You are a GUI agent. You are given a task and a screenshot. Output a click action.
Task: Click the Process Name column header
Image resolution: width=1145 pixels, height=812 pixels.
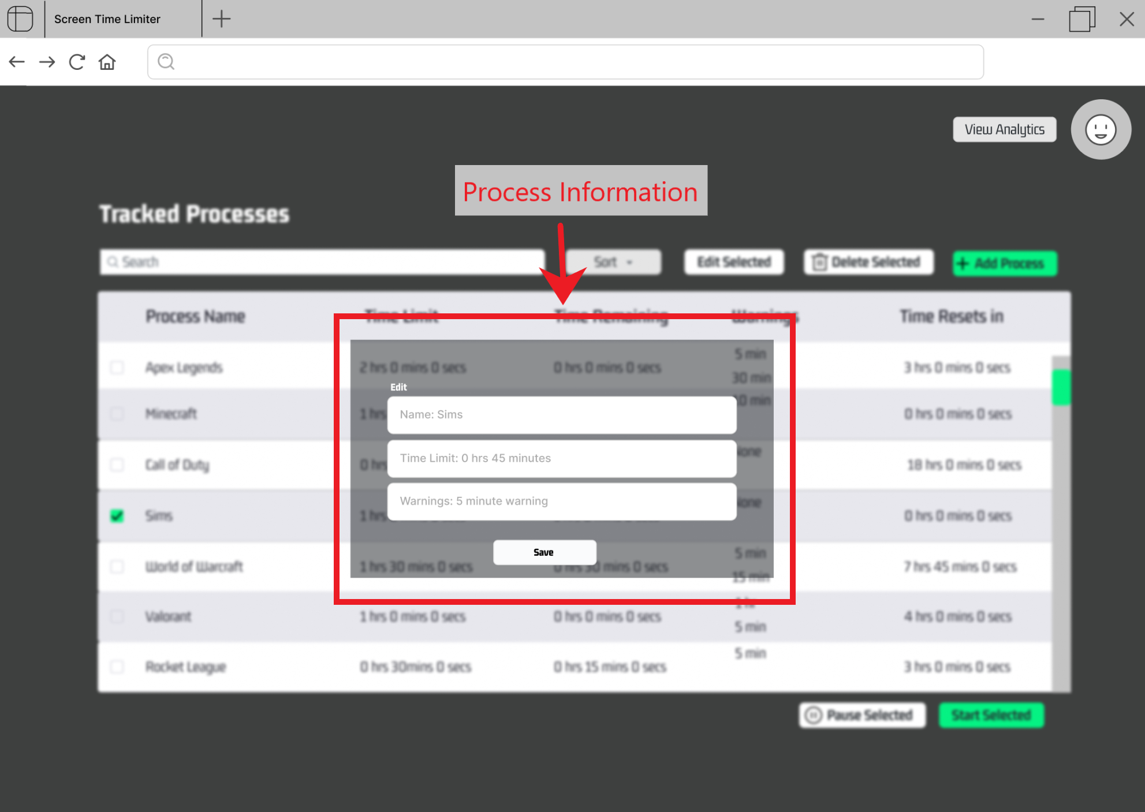coord(195,316)
